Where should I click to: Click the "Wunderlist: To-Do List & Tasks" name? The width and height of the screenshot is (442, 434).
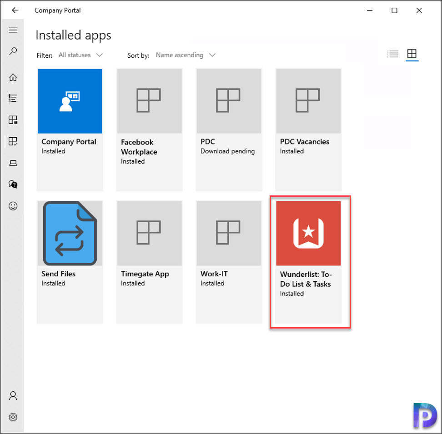pos(306,279)
